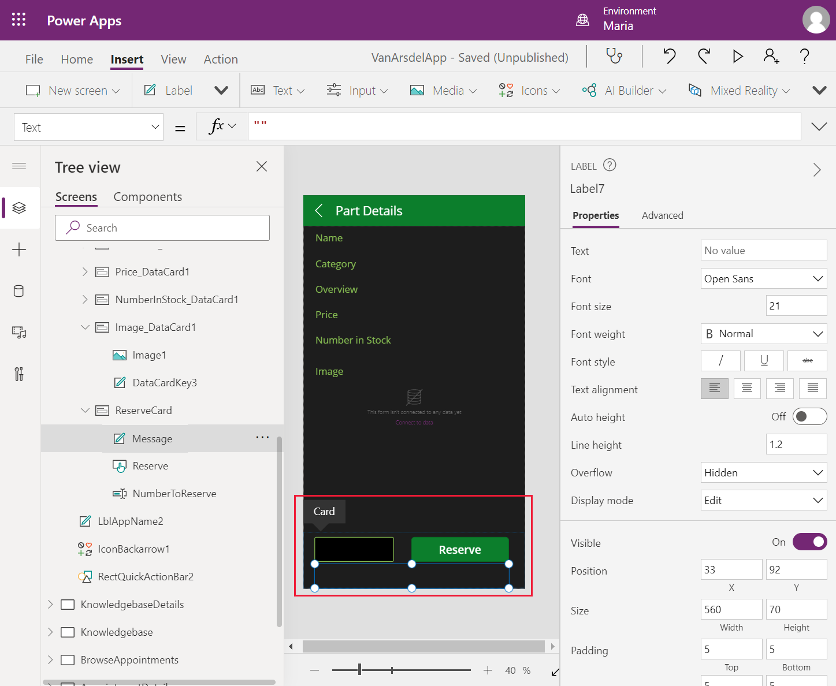
Task: Expand the Price_DataCard1 tree node
Action: click(x=85, y=271)
